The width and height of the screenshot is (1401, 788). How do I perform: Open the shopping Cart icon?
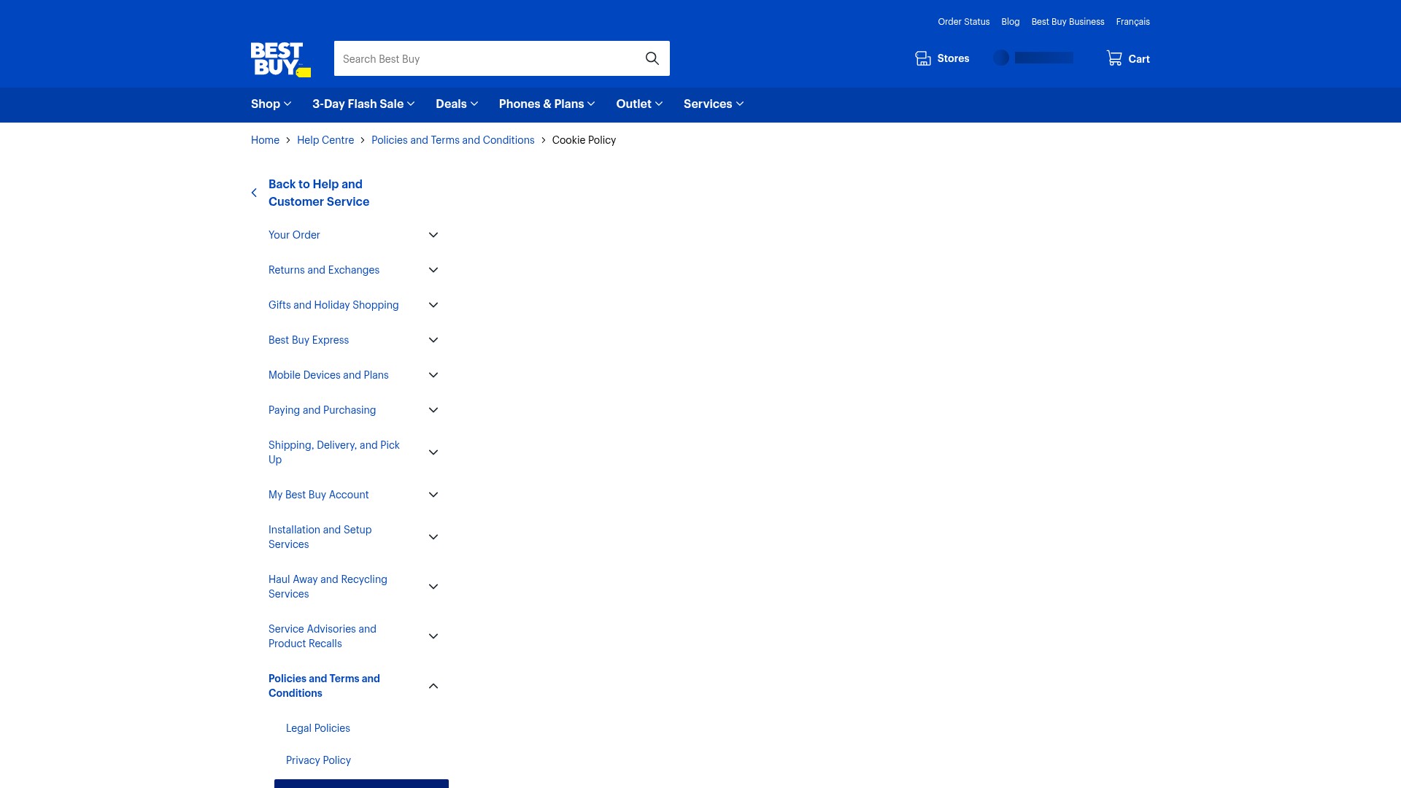coord(1114,58)
